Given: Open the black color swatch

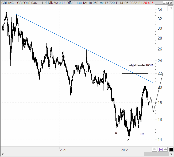Looking at the screenshot, I should tap(171, 149).
